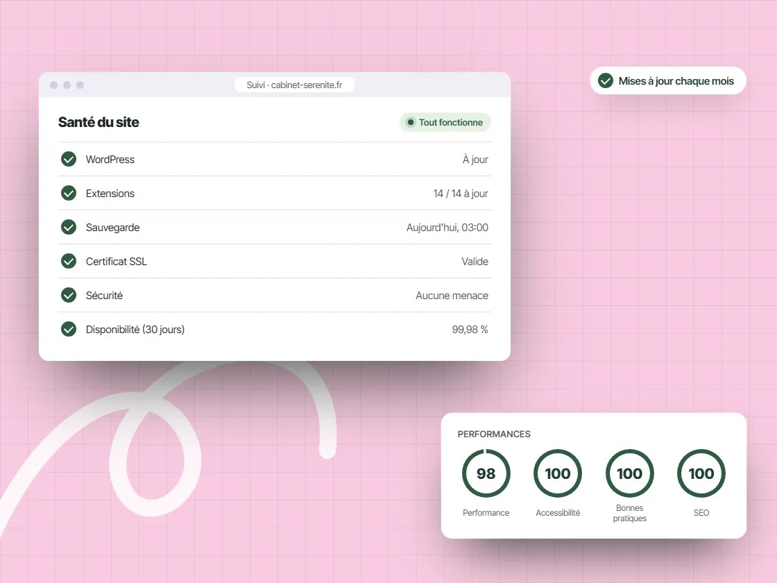Viewport: 777px width, 583px height.
Task: Click the 99,98 % uptime value
Action: coord(470,330)
